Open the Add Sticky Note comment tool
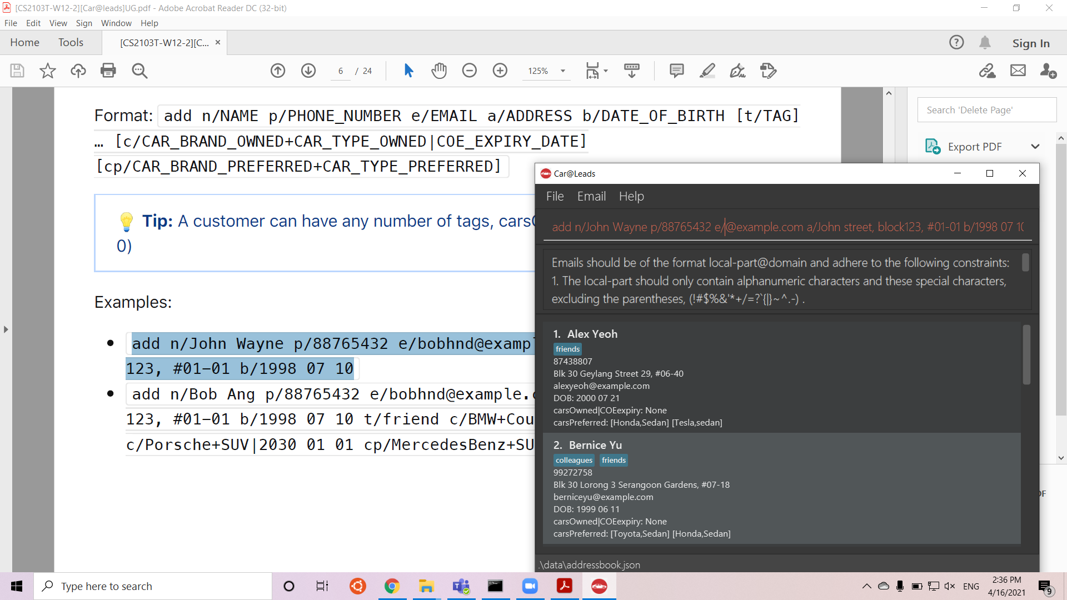 (x=677, y=71)
